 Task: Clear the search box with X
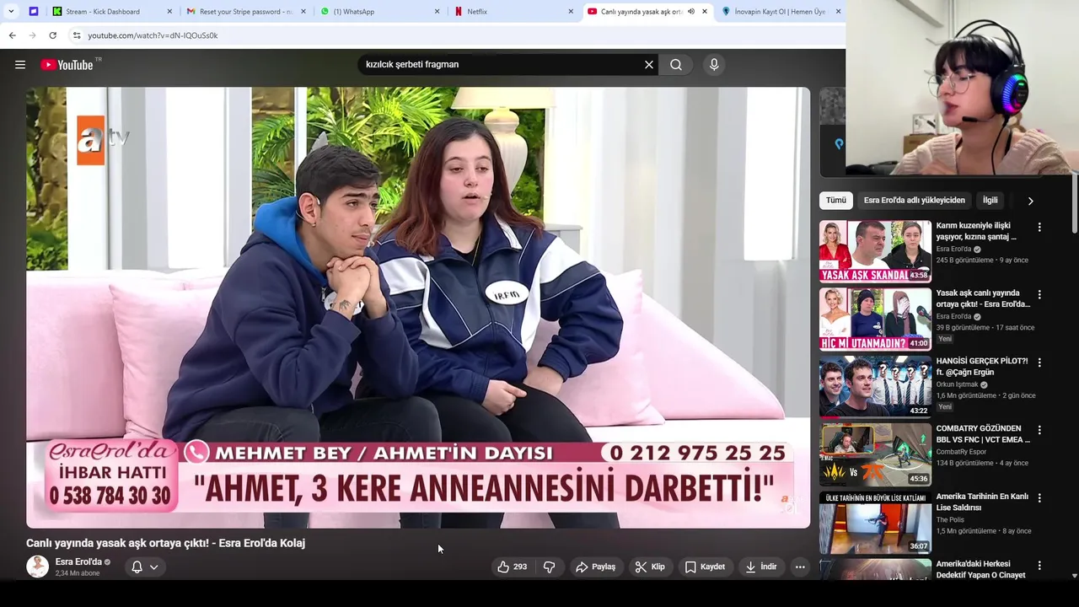tap(649, 65)
